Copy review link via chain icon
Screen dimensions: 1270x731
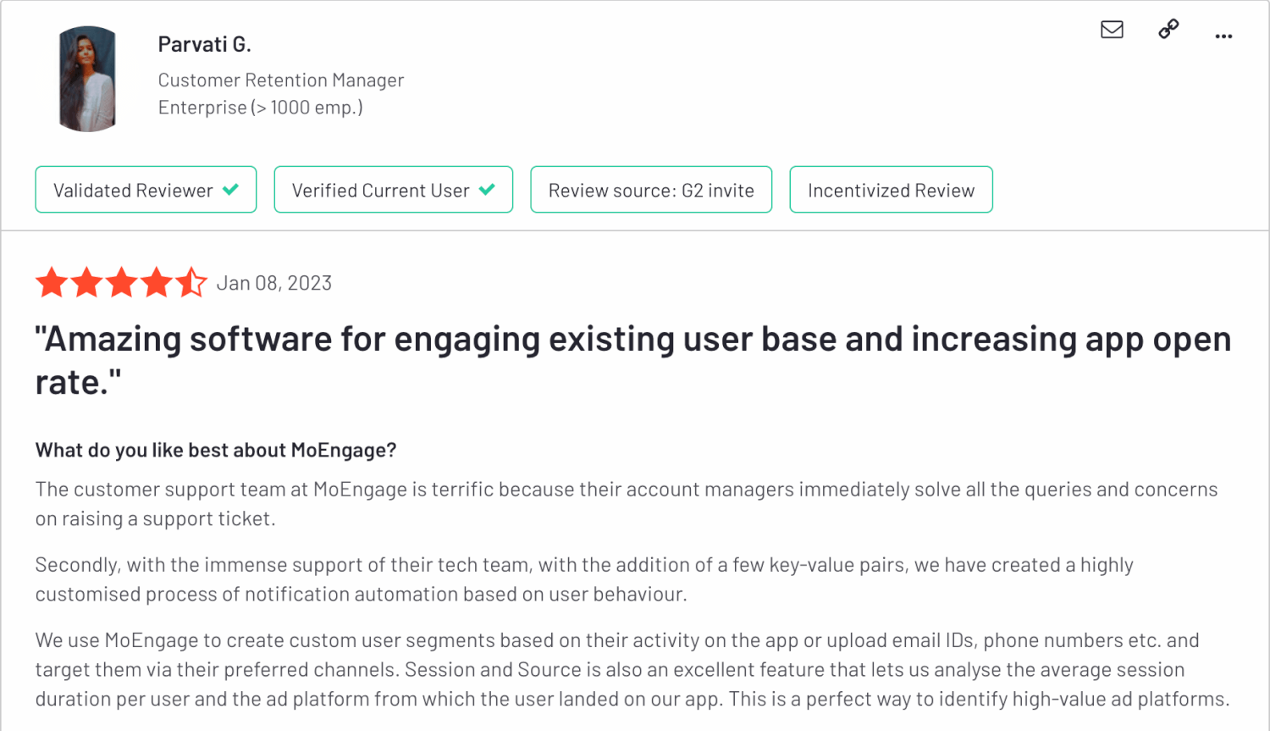coord(1168,30)
